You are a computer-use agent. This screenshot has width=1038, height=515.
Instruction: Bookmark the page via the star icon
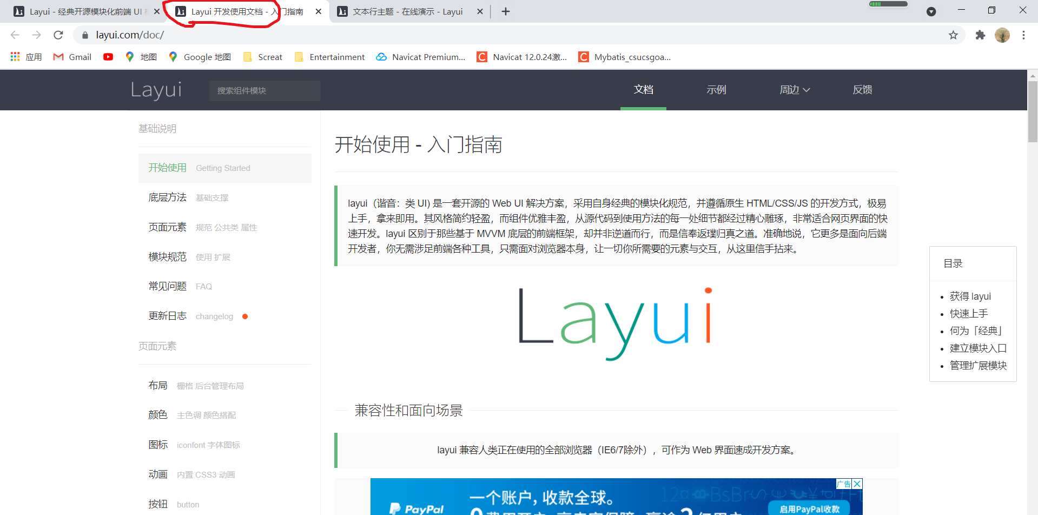(953, 35)
